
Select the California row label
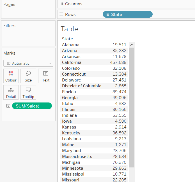pos(72,62)
